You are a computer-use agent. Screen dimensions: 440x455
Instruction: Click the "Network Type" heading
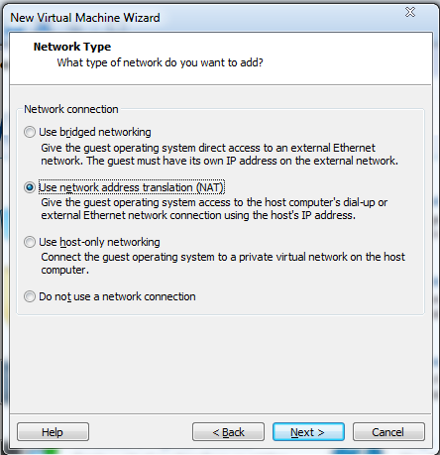coord(72,47)
